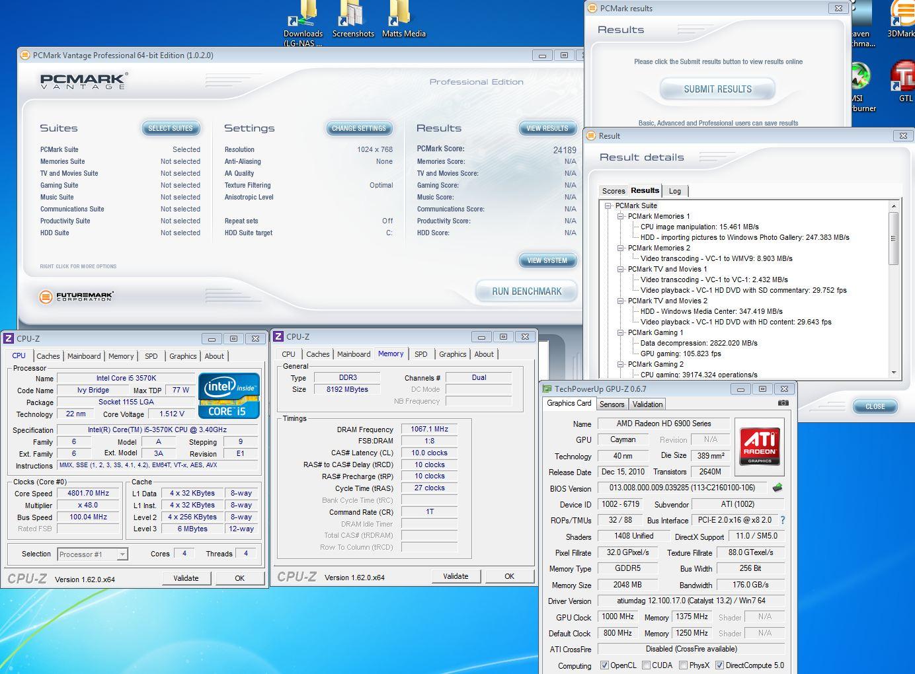Click the VIEW RESULTS button
915x674 pixels.
[x=547, y=128]
